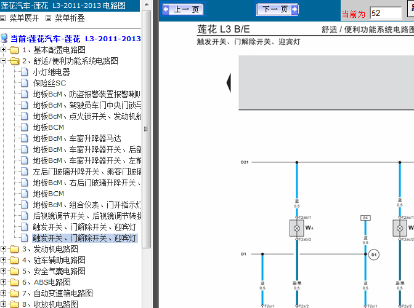Go to previous page with 上一页 button
The height and width of the screenshot is (308, 414).
click(x=183, y=9)
